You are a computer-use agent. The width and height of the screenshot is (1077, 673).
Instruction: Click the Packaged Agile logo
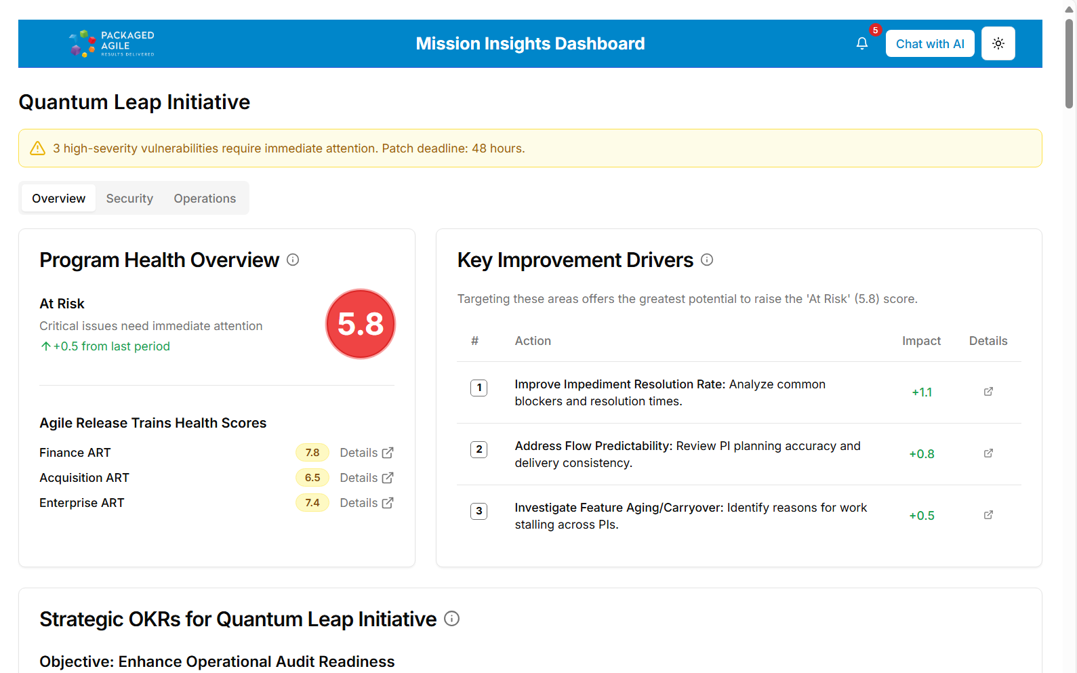coord(112,43)
